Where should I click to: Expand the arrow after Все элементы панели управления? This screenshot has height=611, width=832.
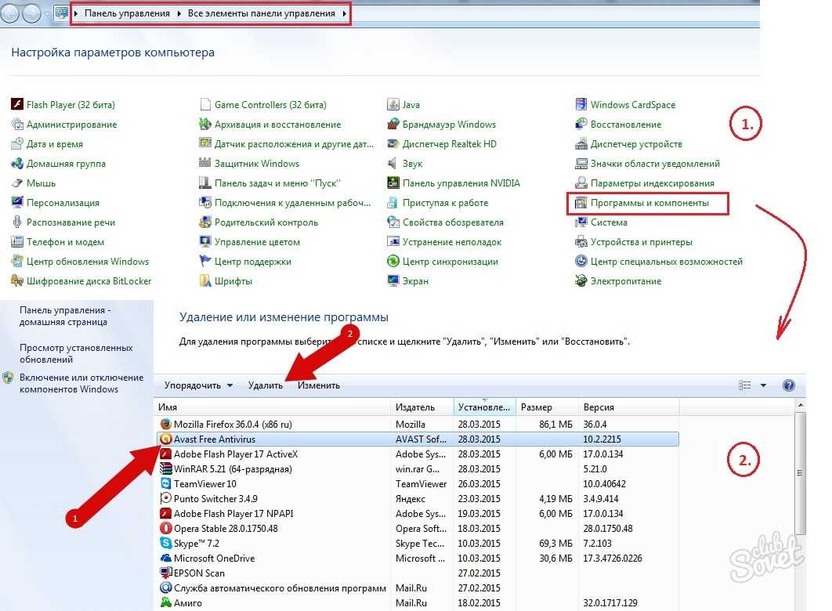(x=345, y=13)
